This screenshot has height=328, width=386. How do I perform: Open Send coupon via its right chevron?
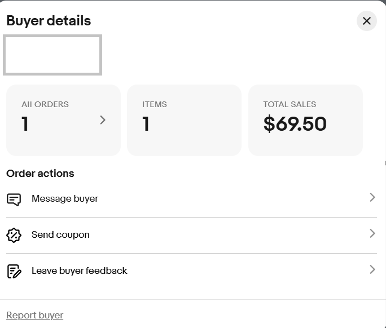point(372,233)
